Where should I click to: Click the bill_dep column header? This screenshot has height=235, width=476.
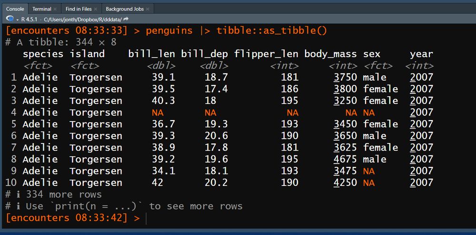coord(204,54)
